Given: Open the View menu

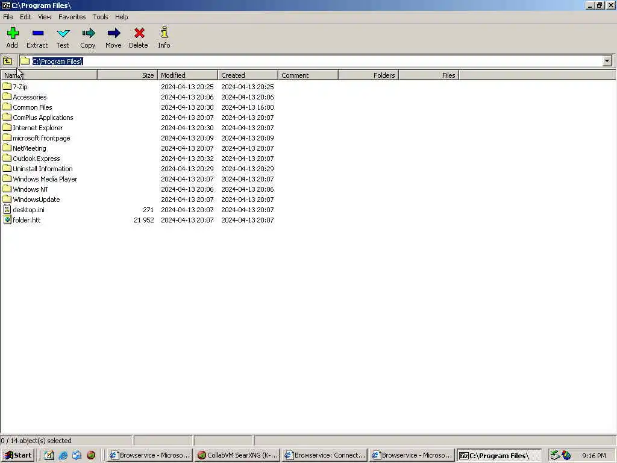Looking at the screenshot, I should tap(45, 17).
